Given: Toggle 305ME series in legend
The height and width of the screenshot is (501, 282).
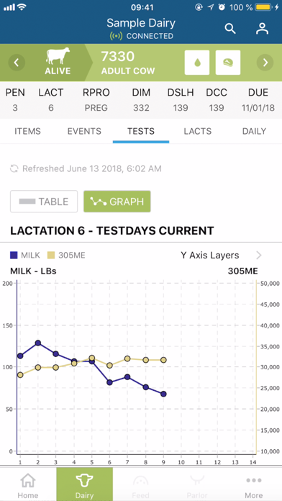Looking at the screenshot, I should point(66,256).
